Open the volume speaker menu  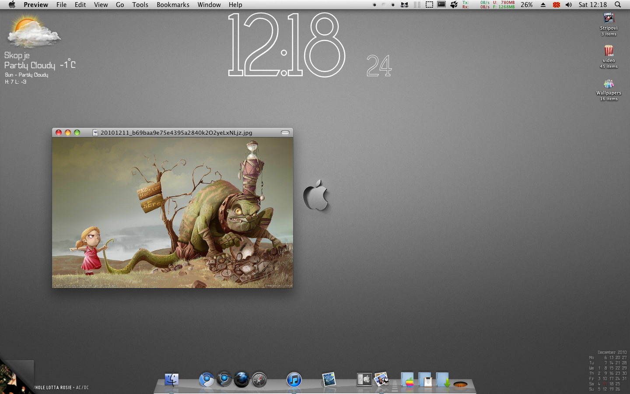pyautogui.click(x=568, y=5)
